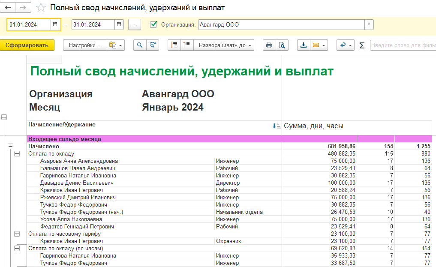
Task: Click the amount 20 588,24
Action: (x=343, y=190)
